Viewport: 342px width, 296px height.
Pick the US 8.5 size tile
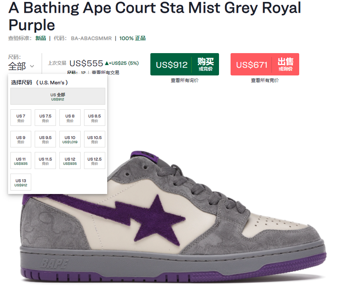[95, 118]
